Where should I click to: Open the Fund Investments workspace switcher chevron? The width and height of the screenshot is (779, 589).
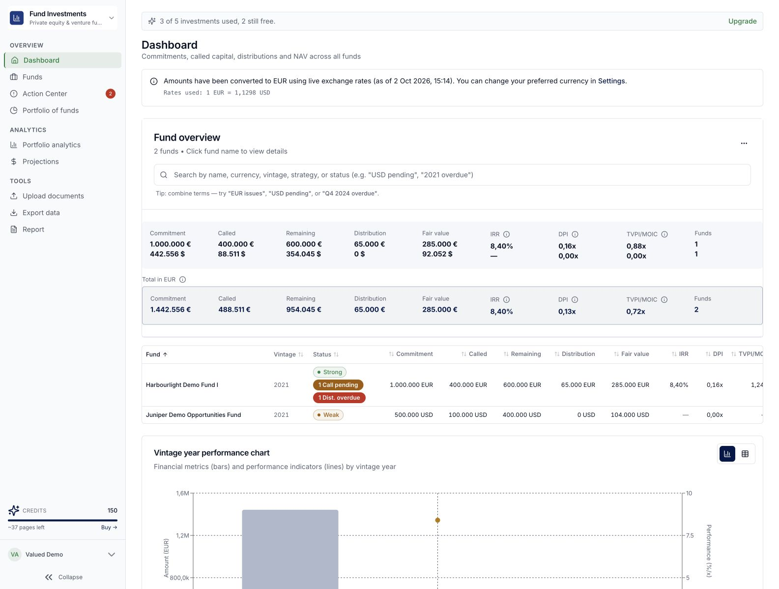112,18
